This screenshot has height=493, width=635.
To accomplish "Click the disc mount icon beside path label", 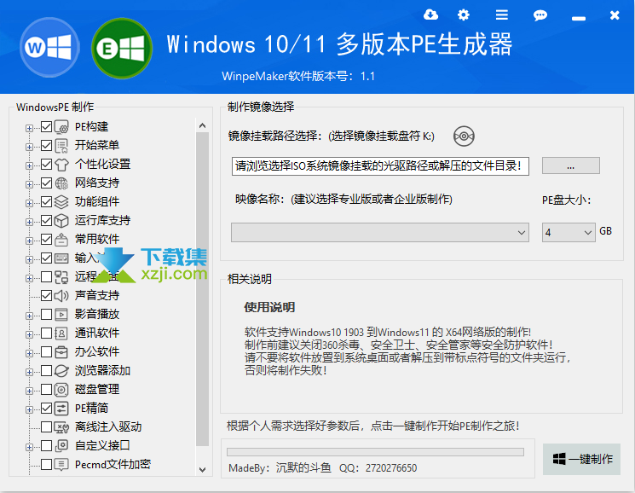I will click(x=464, y=136).
